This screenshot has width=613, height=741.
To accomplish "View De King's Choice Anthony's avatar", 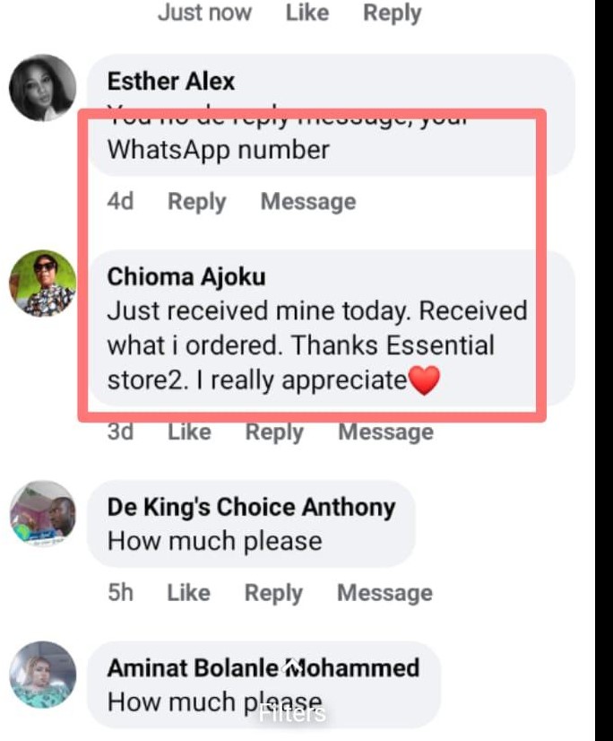I will pyautogui.click(x=42, y=514).
